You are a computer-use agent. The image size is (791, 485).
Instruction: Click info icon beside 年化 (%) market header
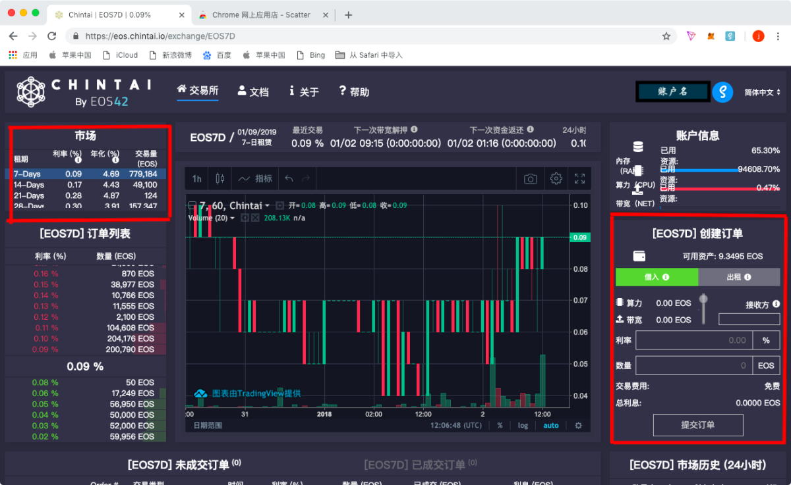coord(115,159)
